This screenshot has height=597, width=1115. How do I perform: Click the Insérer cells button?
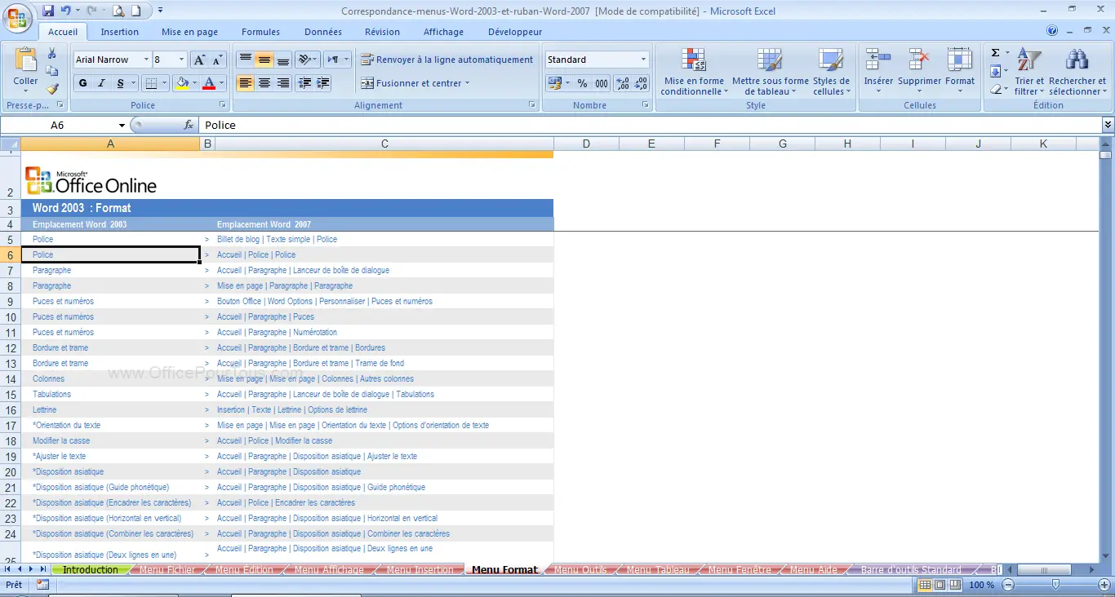(x=878, y=72)
